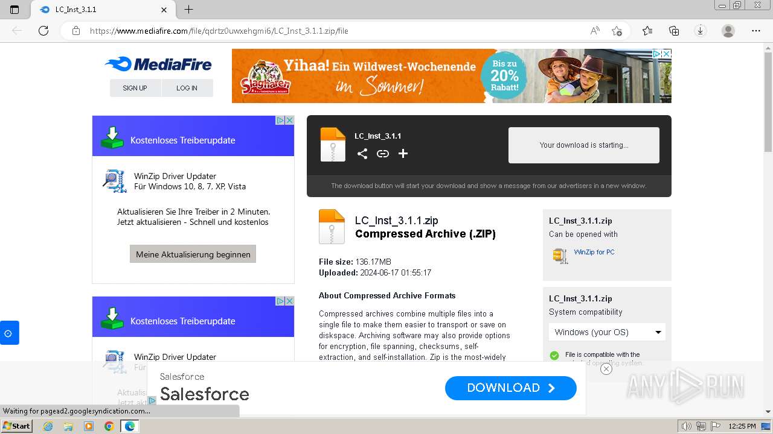This screenshot has width=773, height=434.
Task: Open Internet Explorer from taskbar
Action: [48, 426]
